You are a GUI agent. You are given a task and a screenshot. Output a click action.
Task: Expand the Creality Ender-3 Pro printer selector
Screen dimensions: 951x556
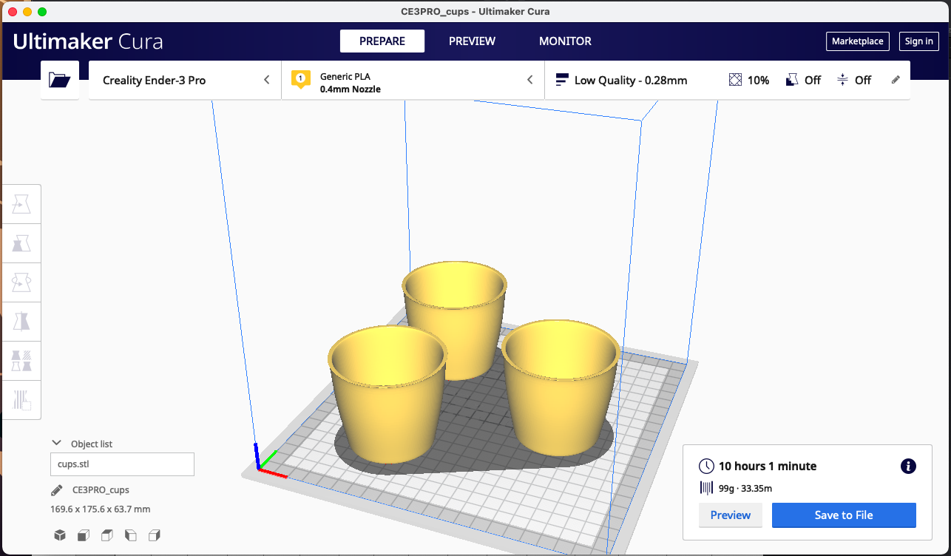pos(185,80)
